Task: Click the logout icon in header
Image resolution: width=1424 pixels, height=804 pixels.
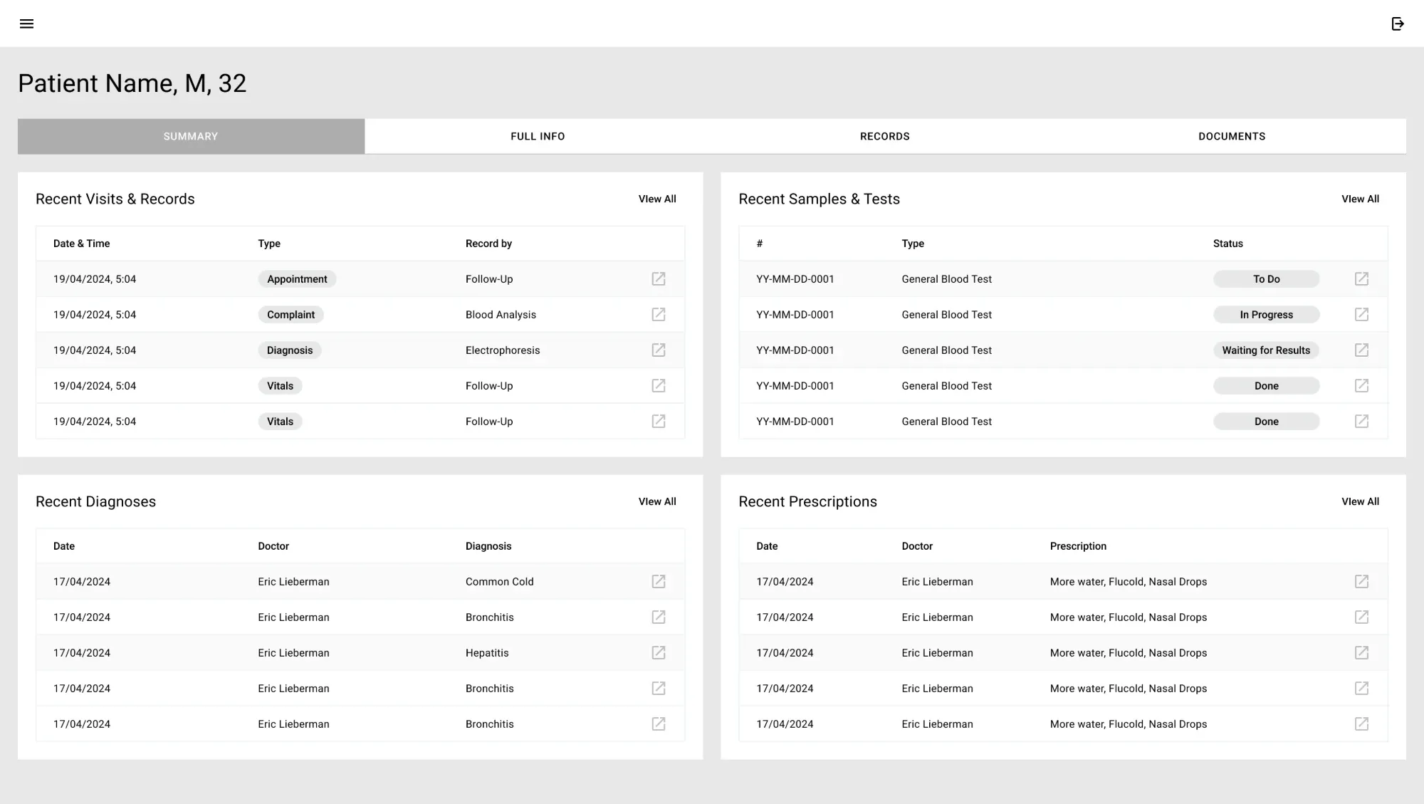Action: [x=1398, y=24]
